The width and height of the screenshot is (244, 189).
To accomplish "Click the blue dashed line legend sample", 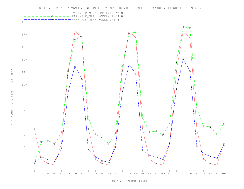I will point(48,20).
